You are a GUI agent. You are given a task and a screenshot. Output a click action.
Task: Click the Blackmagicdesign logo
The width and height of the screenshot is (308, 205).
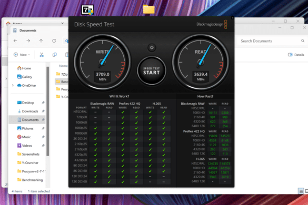pos(212,24)
